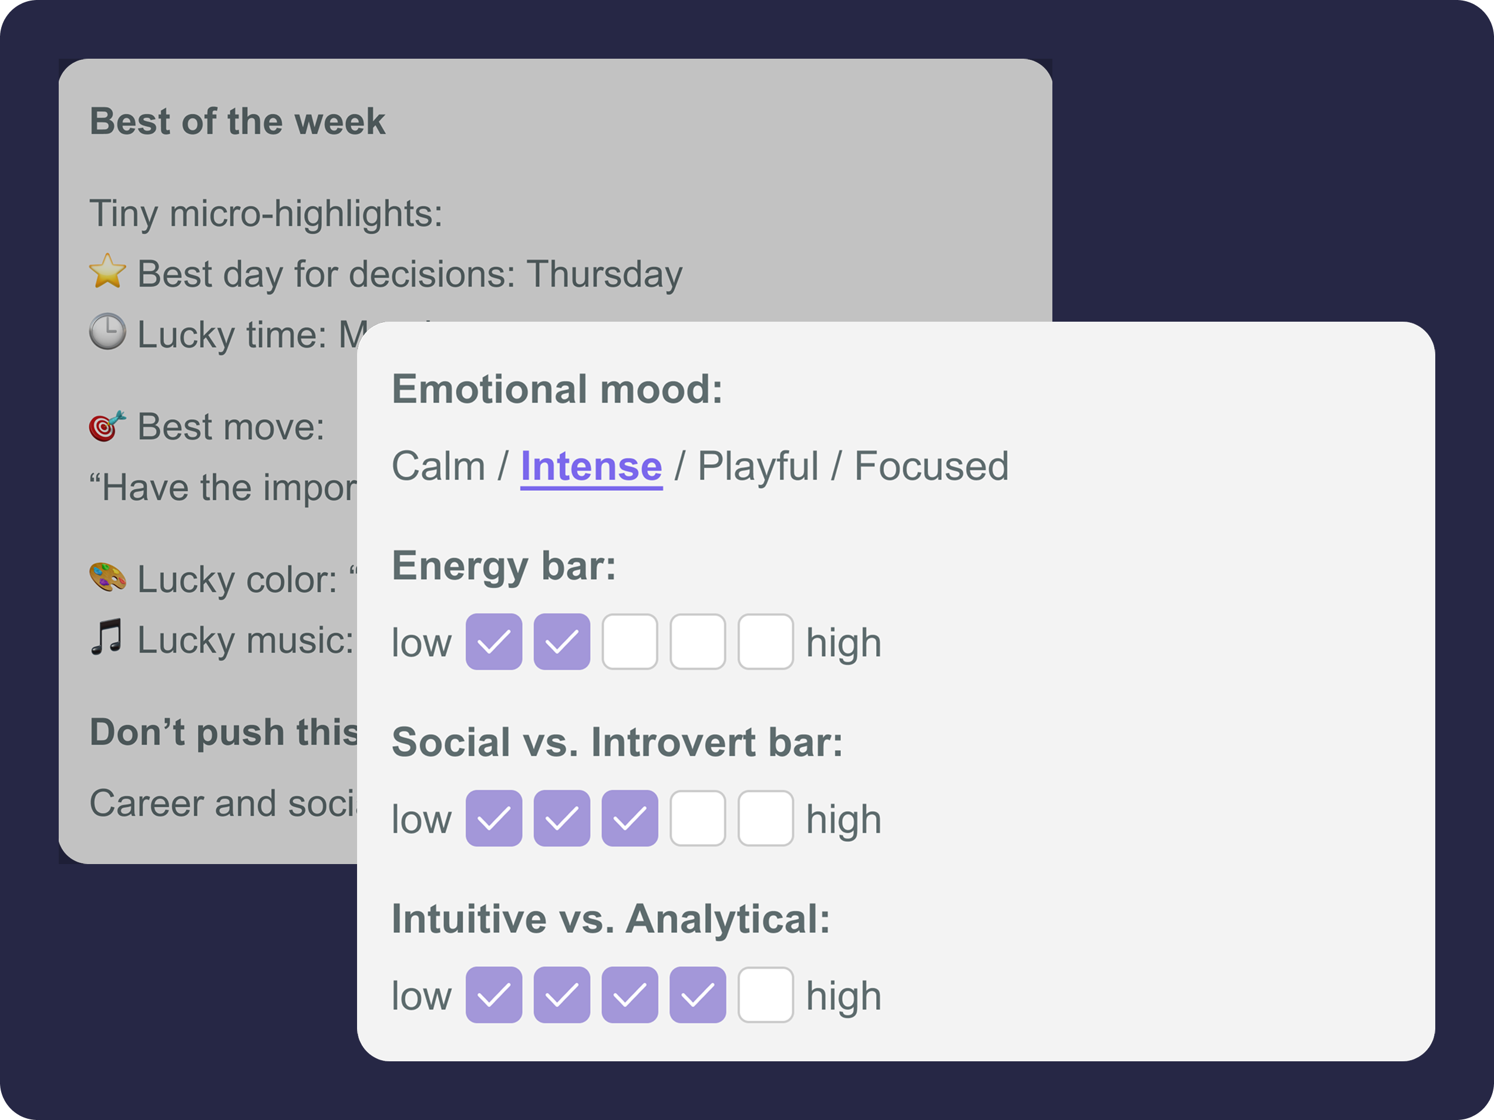Screen dimensions: 1494x1120
Task: Click the clock icon beside Lucky time
Action: pos(107,332)
